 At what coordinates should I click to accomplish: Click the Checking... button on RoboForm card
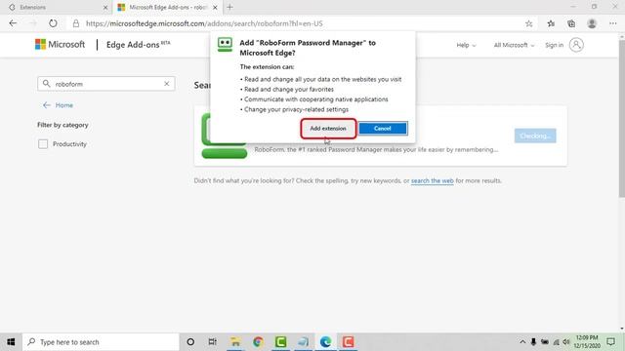535,136
